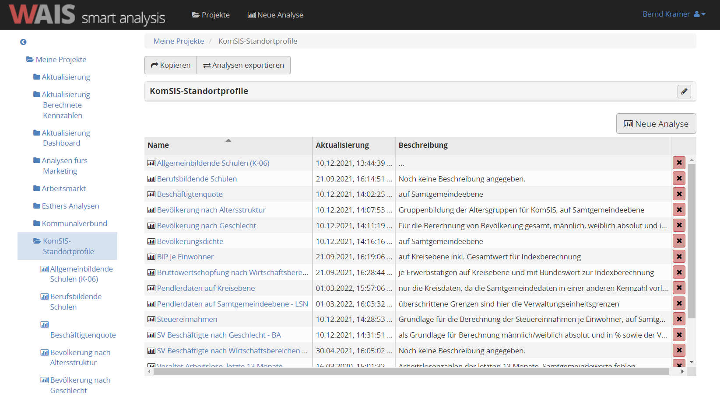Screen dimensions: 720x401
Task: Sort the table by the Name column arrow
Action: (228, 140)
